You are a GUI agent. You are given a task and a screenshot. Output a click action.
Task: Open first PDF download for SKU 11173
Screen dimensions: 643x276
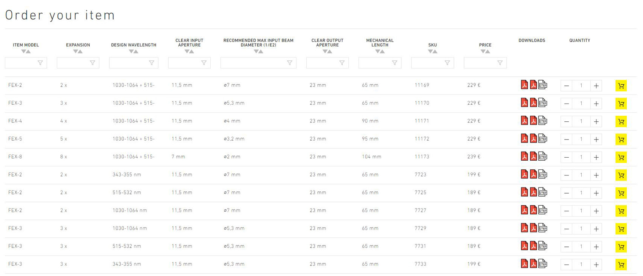(524, 156)
